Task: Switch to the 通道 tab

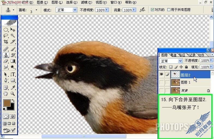Action: pyautogui.click(x=174, y=55)
